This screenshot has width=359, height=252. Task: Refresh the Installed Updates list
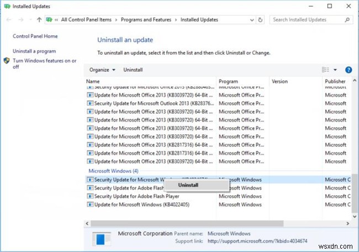tap(260, 20)
